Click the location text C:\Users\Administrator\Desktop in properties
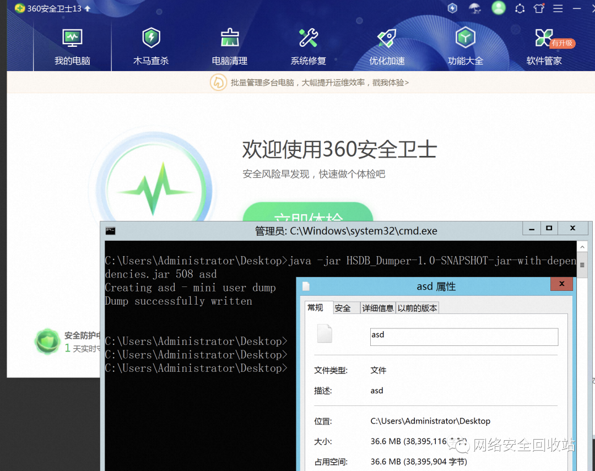The width and height of the screenshot is (595, 471). [x=430, y=421]
